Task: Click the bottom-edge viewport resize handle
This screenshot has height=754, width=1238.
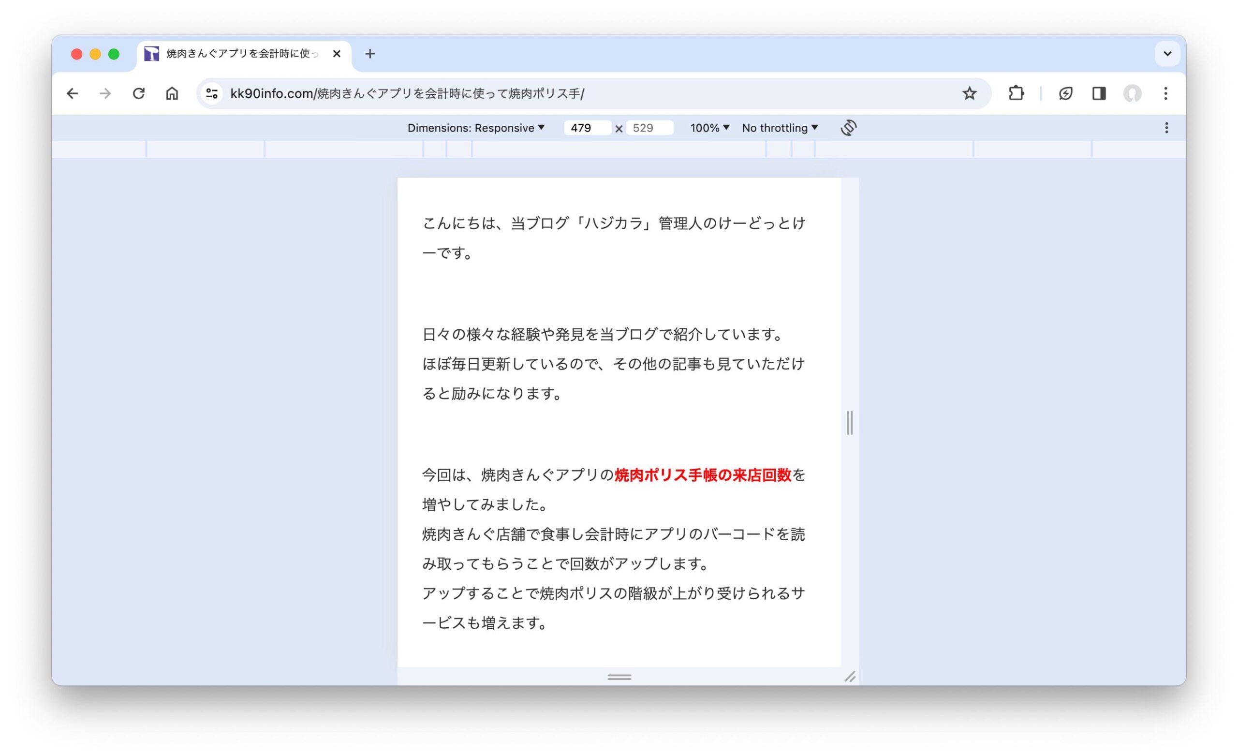Action: click(619, 677)
